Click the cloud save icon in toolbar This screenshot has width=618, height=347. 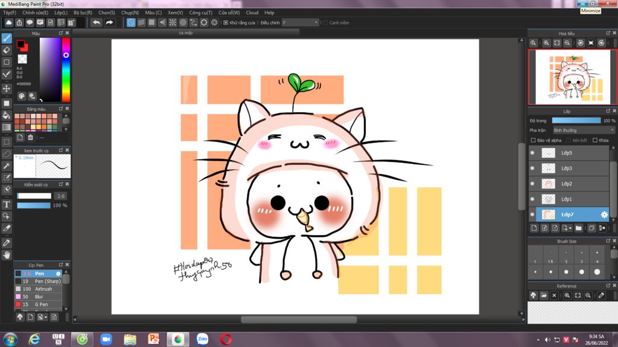pos(8,22)
